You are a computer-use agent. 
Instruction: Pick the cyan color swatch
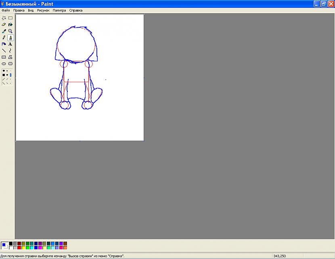click(x=32, y=248)
